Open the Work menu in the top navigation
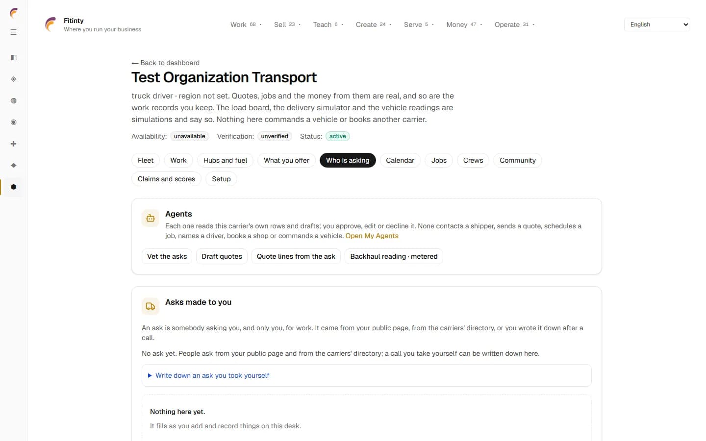The image size is (706, 441). tap(246, 24)
